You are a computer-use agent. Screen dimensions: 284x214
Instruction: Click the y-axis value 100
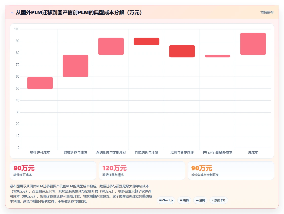coord(17,29)
